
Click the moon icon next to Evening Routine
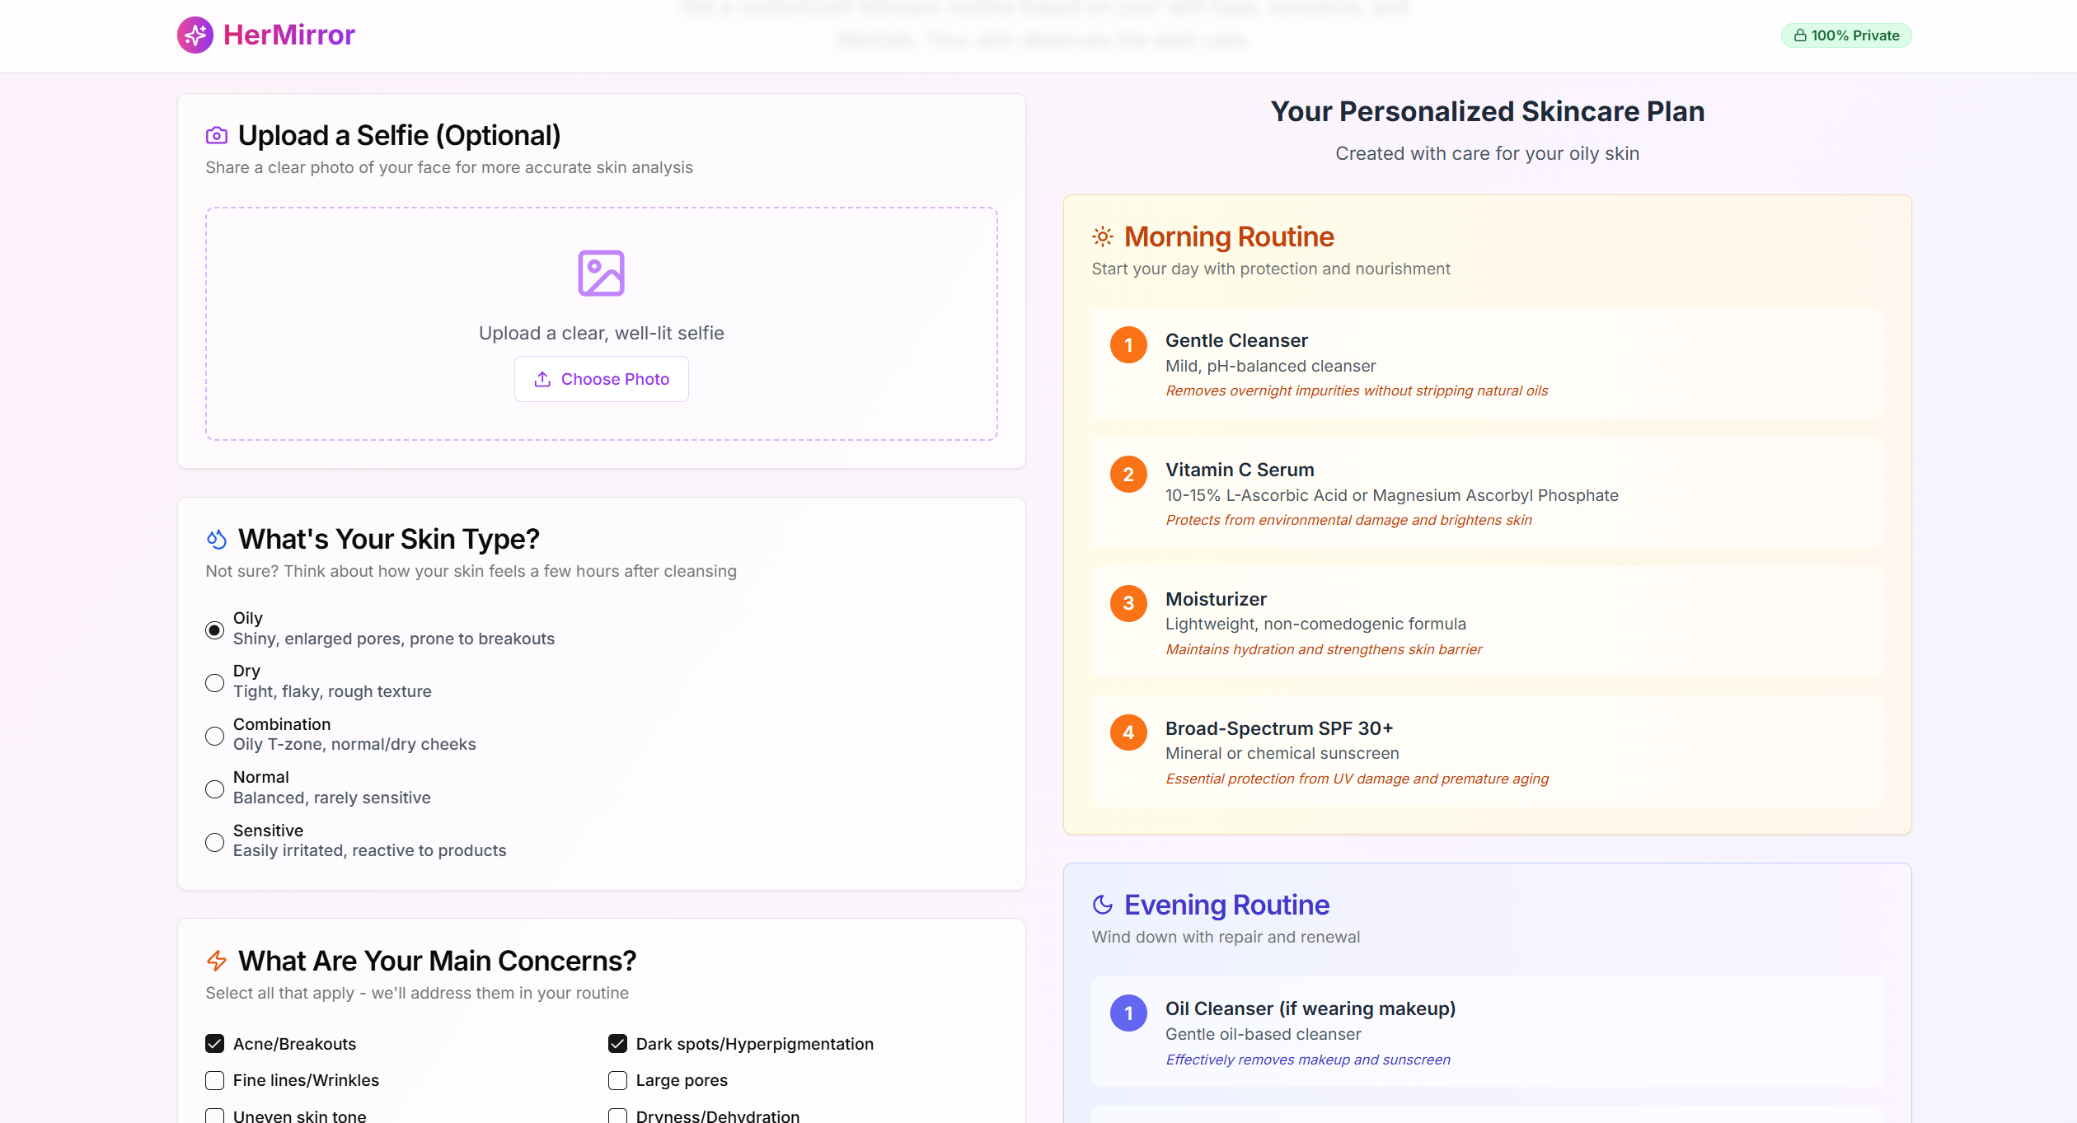point(1103,905)
